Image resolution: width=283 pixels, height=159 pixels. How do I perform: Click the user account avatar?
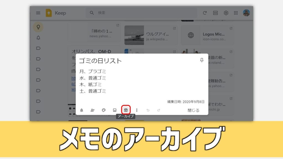246,13
